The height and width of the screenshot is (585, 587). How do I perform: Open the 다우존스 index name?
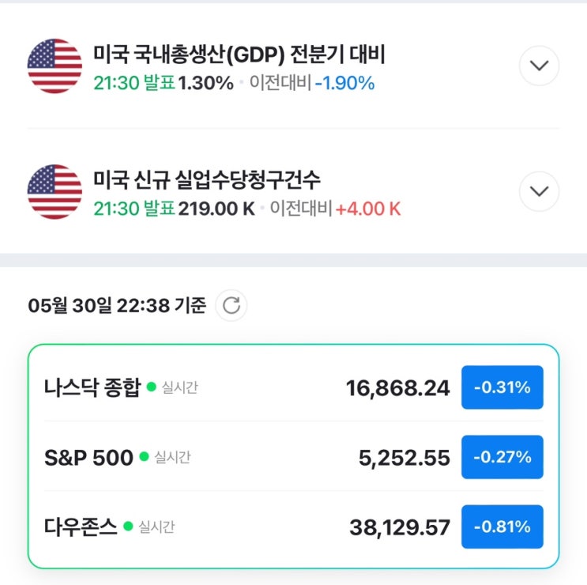pyautogui.click(x=81, y=526)
